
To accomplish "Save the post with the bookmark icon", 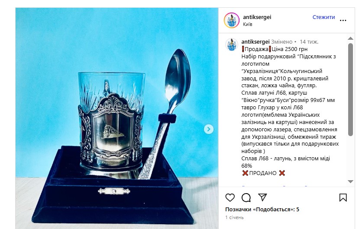I will coord(343,197).
